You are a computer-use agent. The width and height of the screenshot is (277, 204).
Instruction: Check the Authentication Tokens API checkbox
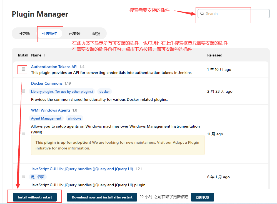(23, 69)
